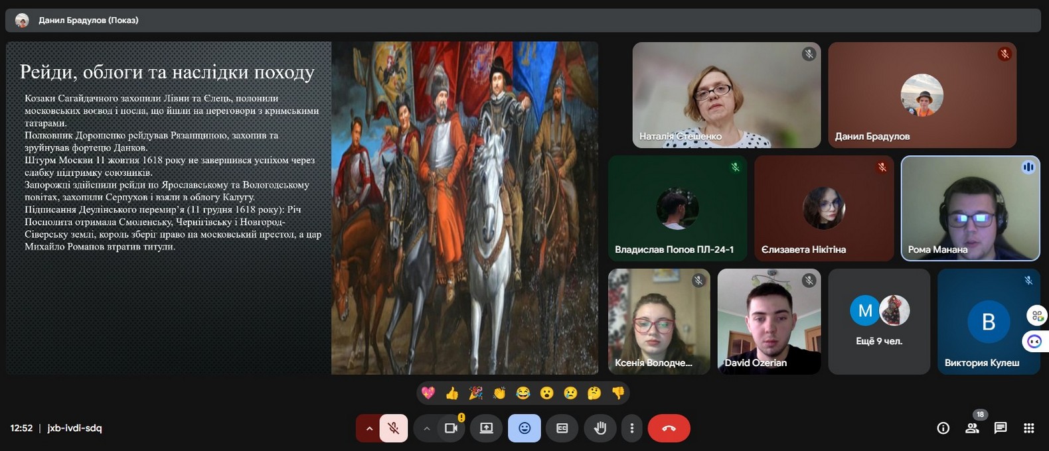Image resolution: width=1049 pixels, height=451 pixels.
Task: Open the activities grid menu
Action: point(1028,428)
